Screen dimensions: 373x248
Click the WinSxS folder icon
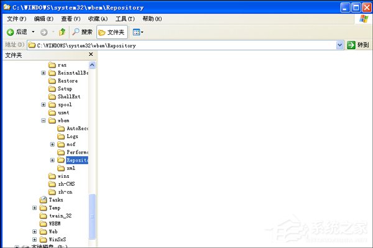point(43,239)
